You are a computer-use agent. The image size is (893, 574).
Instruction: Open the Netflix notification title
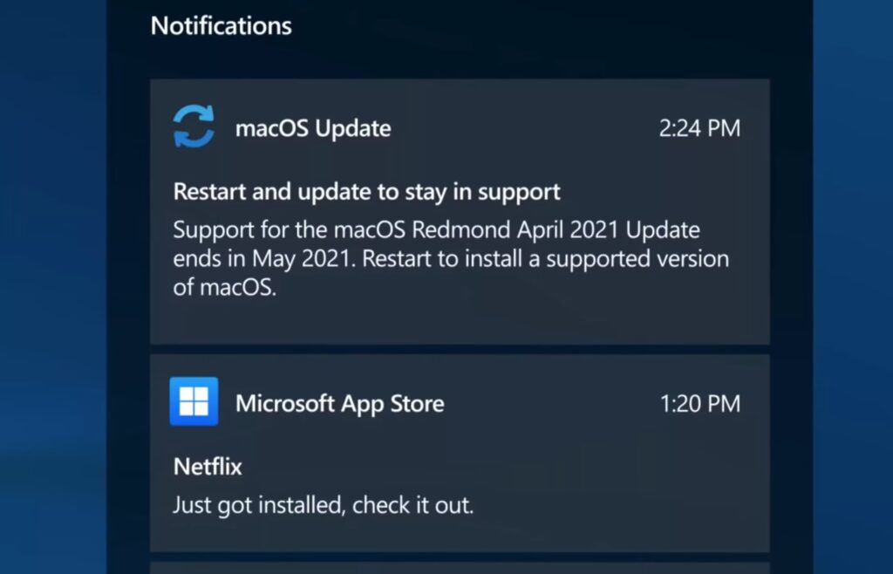(x=208, y=467)
